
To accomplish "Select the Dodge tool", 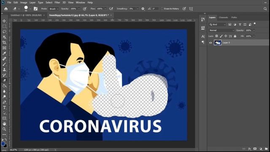I will click(4, 97).
